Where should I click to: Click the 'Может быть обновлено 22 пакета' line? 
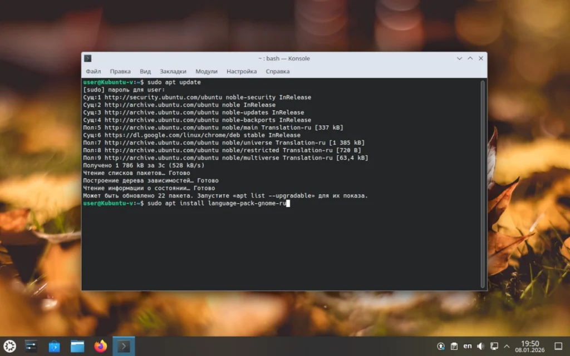[226, 195]
